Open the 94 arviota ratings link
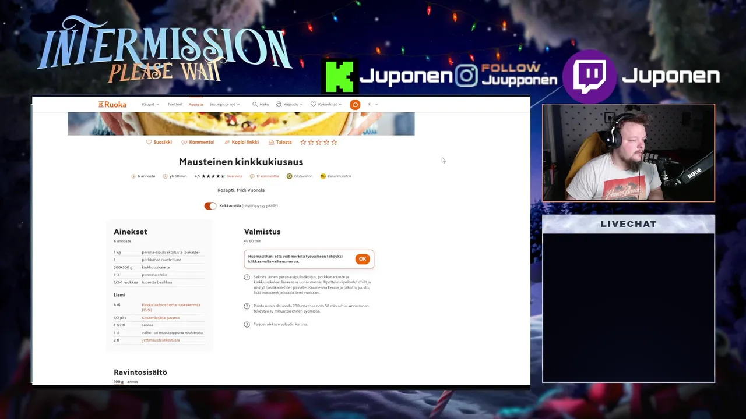The image size is (746, 419). (x=234, y=176)
